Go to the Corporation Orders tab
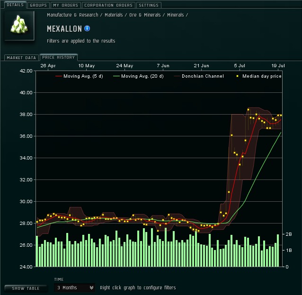This screenshot has width=302, height=295. pos(108,5)
